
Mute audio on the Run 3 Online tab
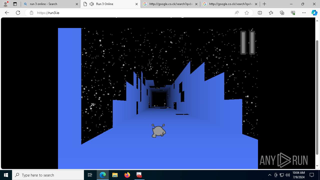pos(92,4)
